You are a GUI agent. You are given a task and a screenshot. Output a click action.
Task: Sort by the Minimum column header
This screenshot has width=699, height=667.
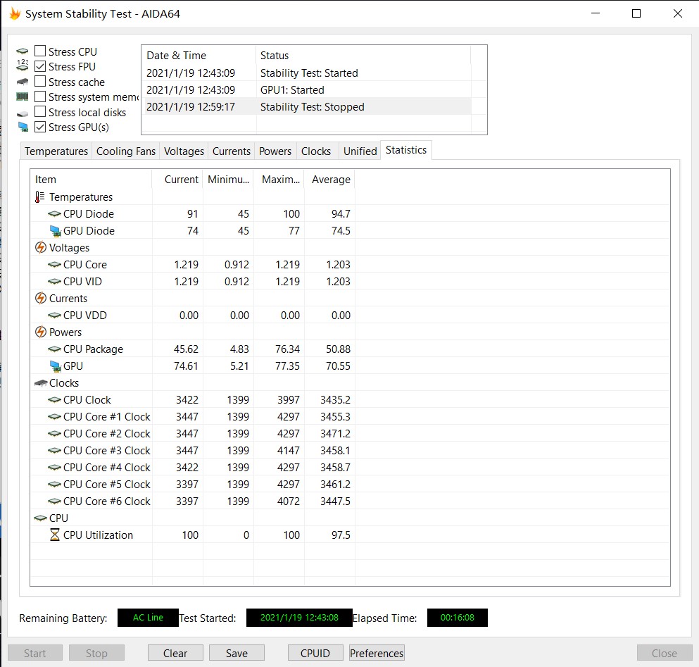pyautogui.click(x=228, y=180)
